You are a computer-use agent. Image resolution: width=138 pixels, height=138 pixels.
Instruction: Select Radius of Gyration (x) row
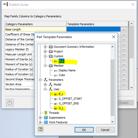(20, 69)
